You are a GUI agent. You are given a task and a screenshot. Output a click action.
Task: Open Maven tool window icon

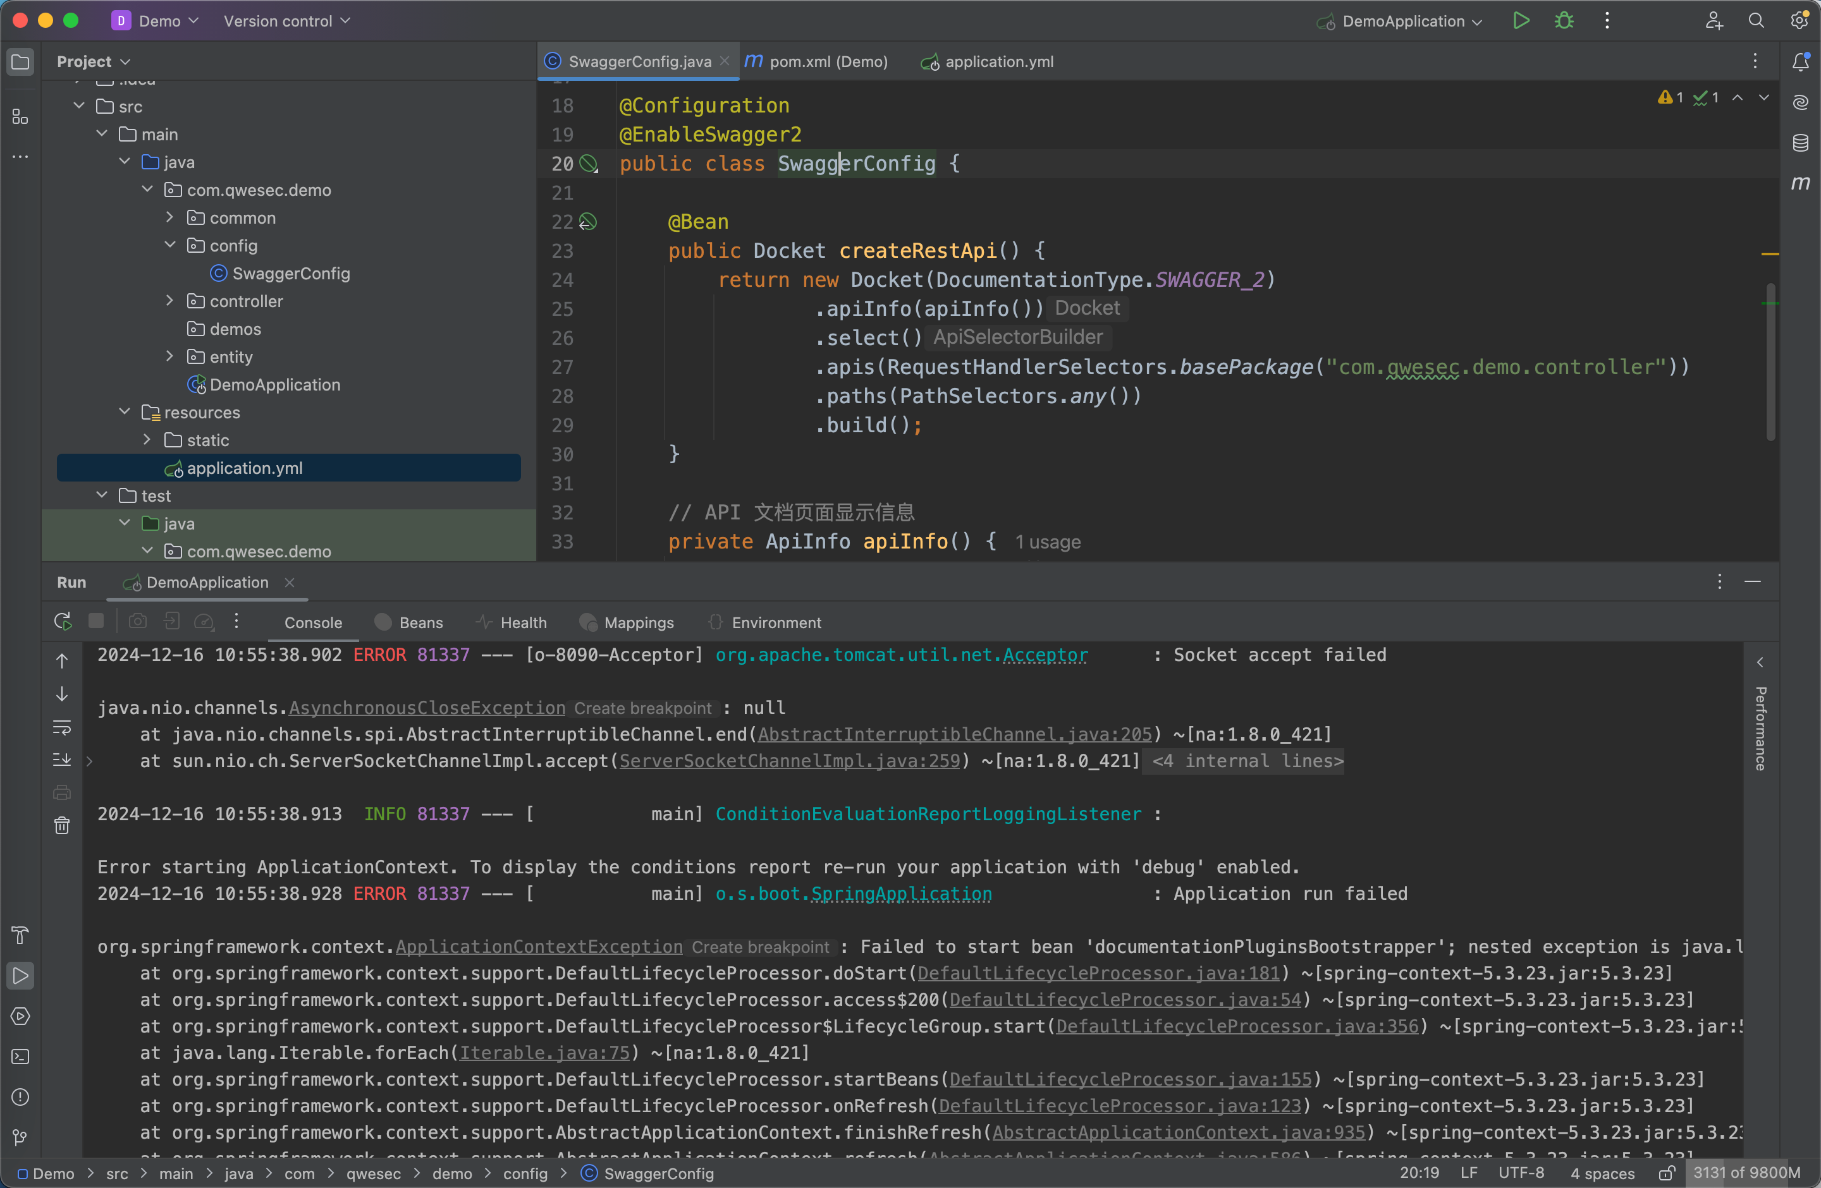pyautogui.click(x=1801, y=183)
